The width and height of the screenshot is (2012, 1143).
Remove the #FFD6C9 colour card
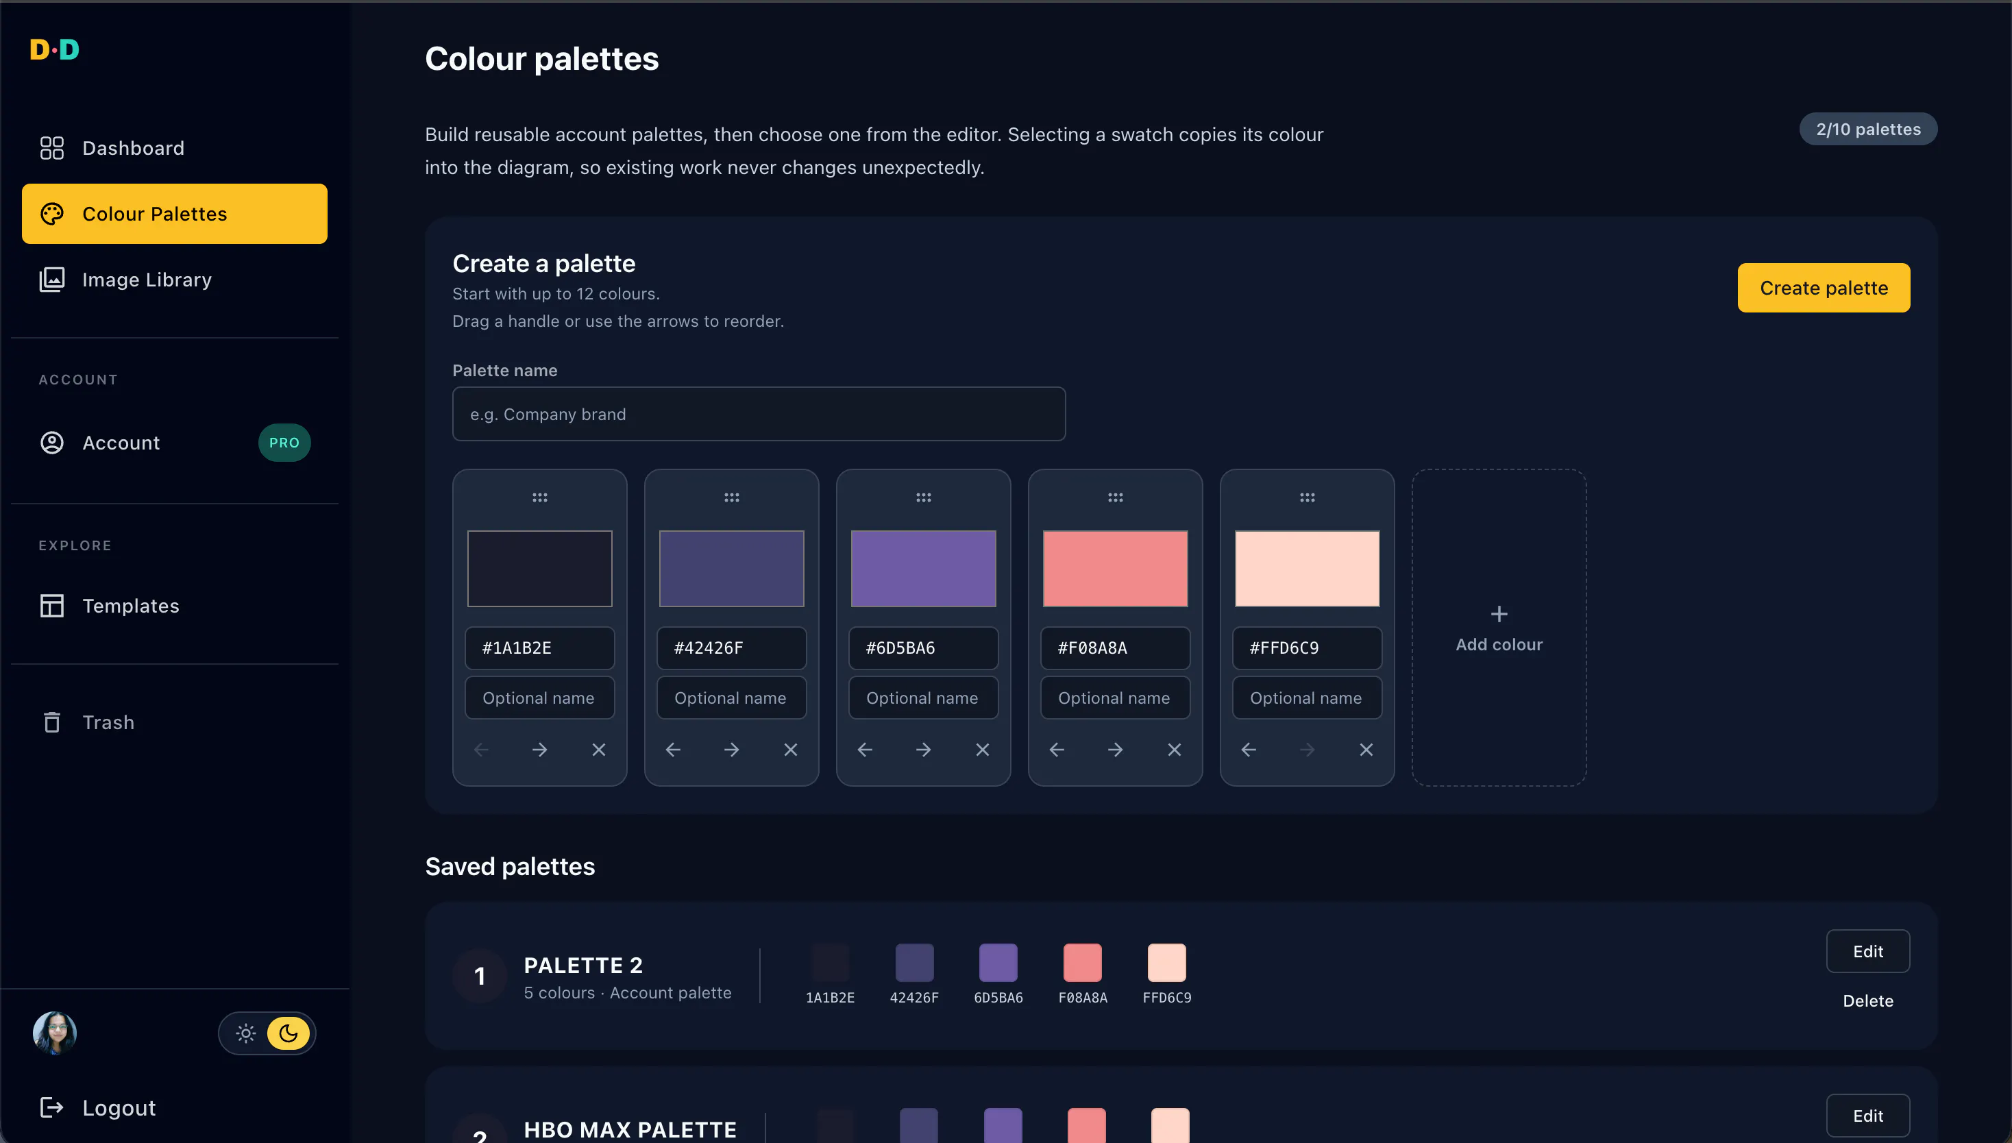(x=1366, y=750)
